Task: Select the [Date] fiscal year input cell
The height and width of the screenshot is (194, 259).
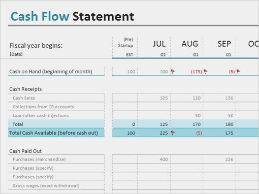Action: click(x=16, y=54)
